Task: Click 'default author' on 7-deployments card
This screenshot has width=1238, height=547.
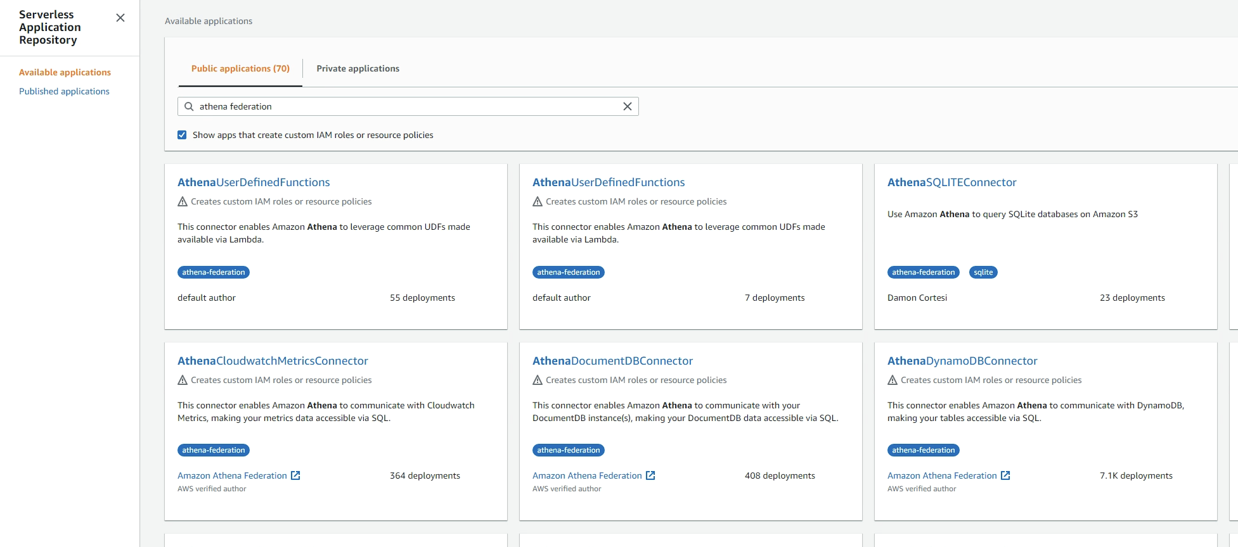Action: click(x=562, y=298)
